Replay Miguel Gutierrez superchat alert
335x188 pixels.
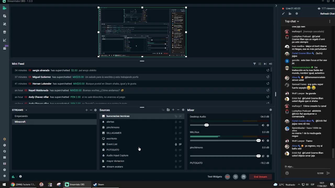coord(268,77)
